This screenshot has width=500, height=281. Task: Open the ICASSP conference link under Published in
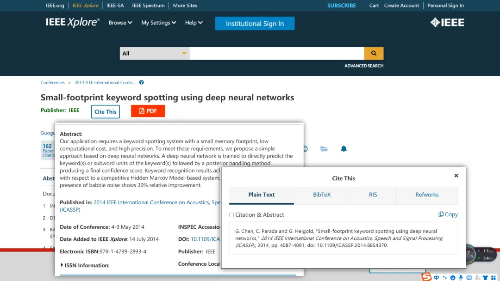(x=140, y=206)
